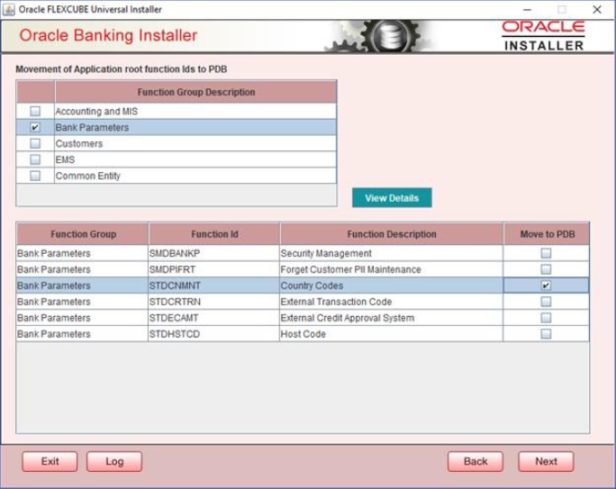Select the STDECAMT function id cell
Screen dimensions: 616x489
(x=213, y=318)
